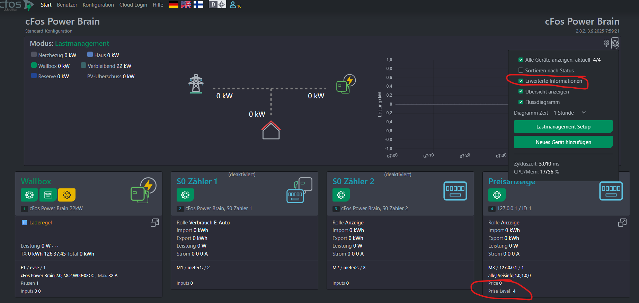This screenshot has height=303, width=639.
Task: Uncheck Übersicht anzeigen
Action: pyautogui.click(x=521, y=91)
